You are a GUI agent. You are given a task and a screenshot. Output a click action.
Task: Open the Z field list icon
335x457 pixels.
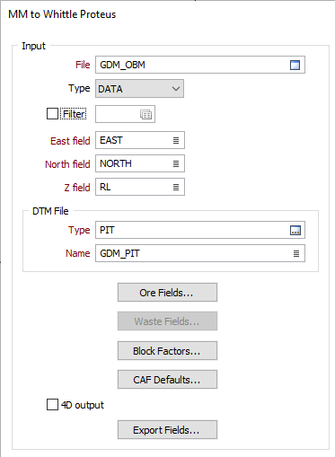pos(176,187)
